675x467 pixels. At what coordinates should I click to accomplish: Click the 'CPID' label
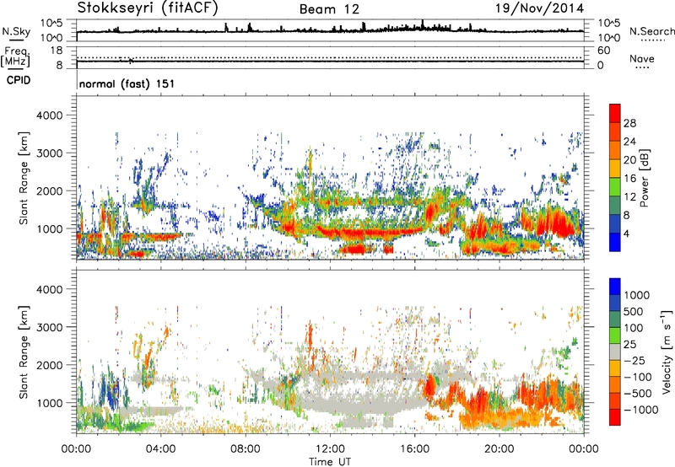pos(19,80)
